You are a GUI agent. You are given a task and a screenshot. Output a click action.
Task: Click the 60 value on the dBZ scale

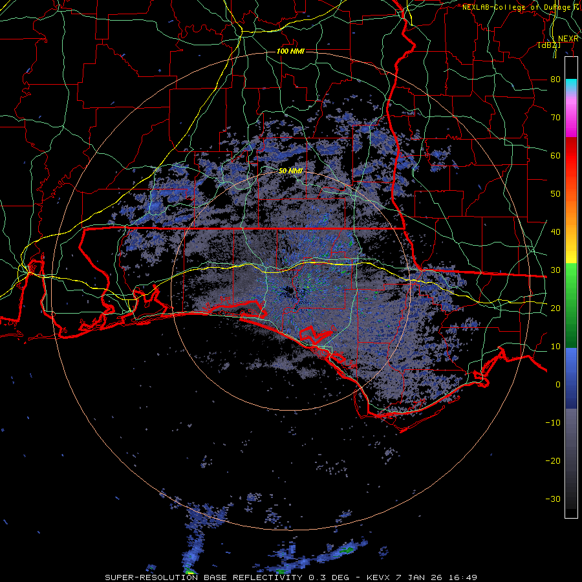pyautogui.click(x=555, y=155)
